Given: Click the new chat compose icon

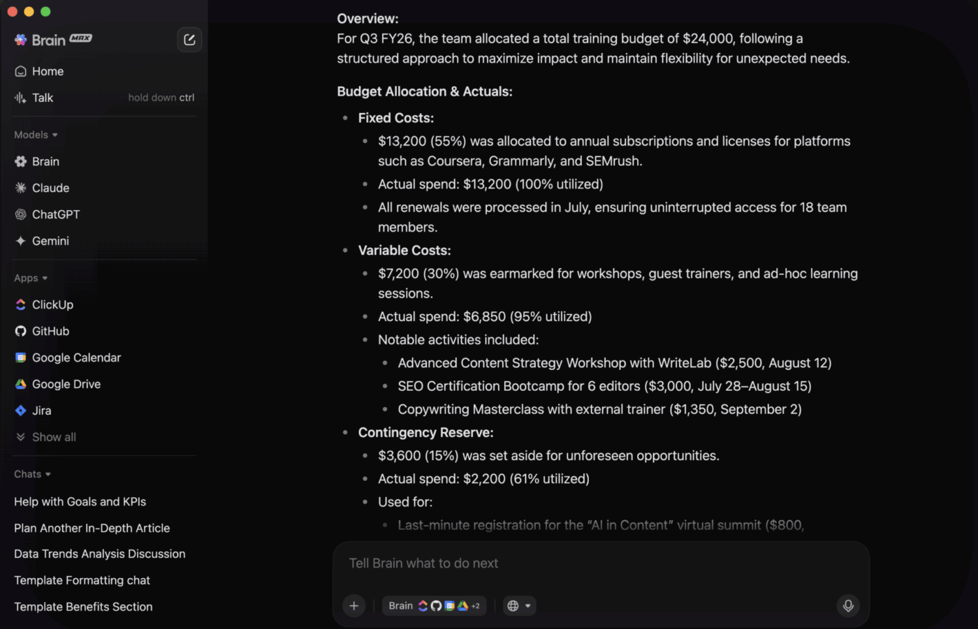Looking at the screenshot, I should tap(189, 40).
